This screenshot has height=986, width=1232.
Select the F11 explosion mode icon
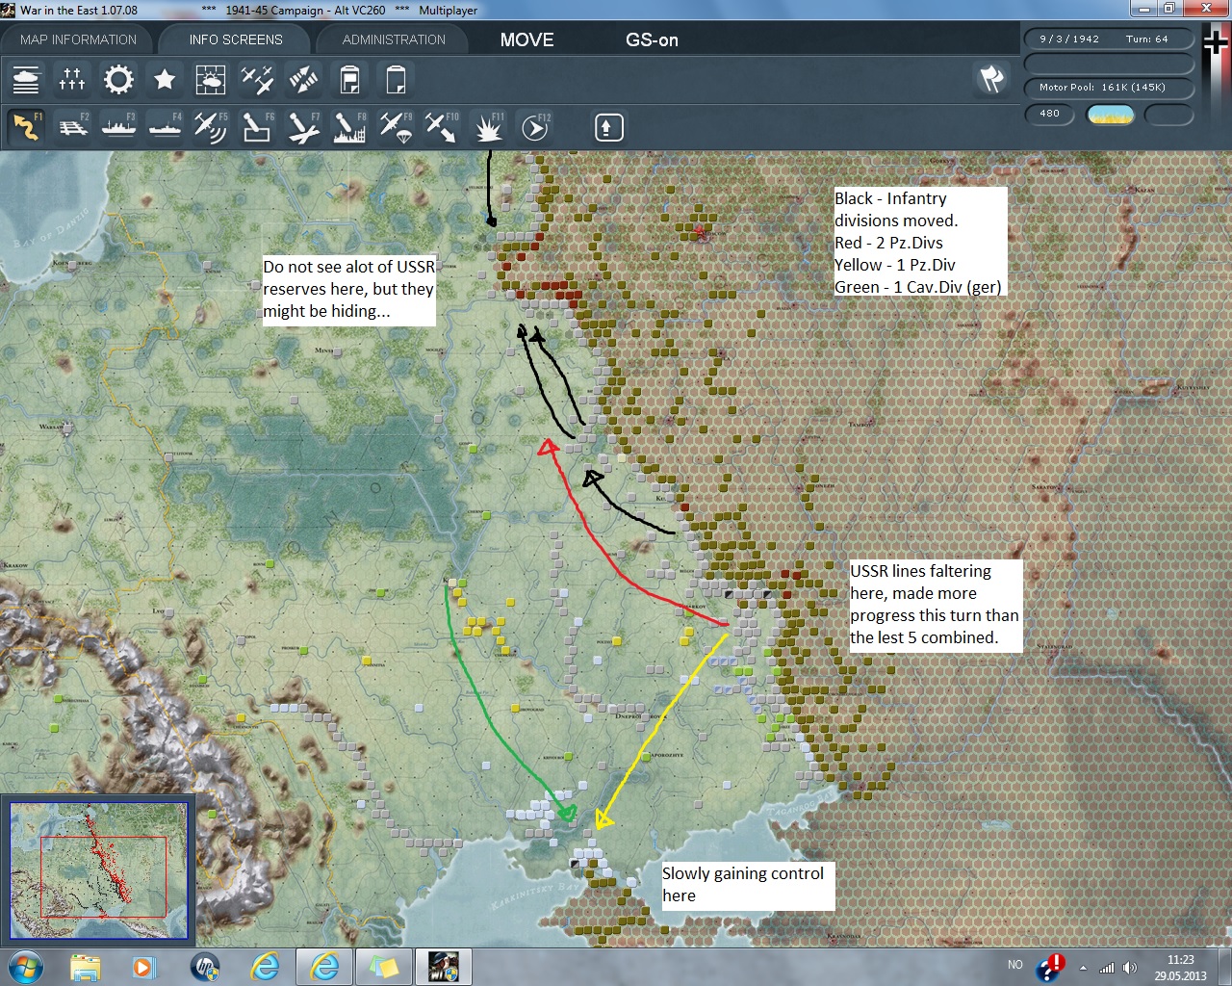click(x=488, y=127)
